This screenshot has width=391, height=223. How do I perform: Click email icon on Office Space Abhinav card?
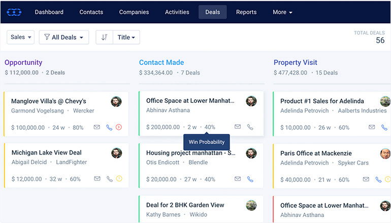point(238,127)
